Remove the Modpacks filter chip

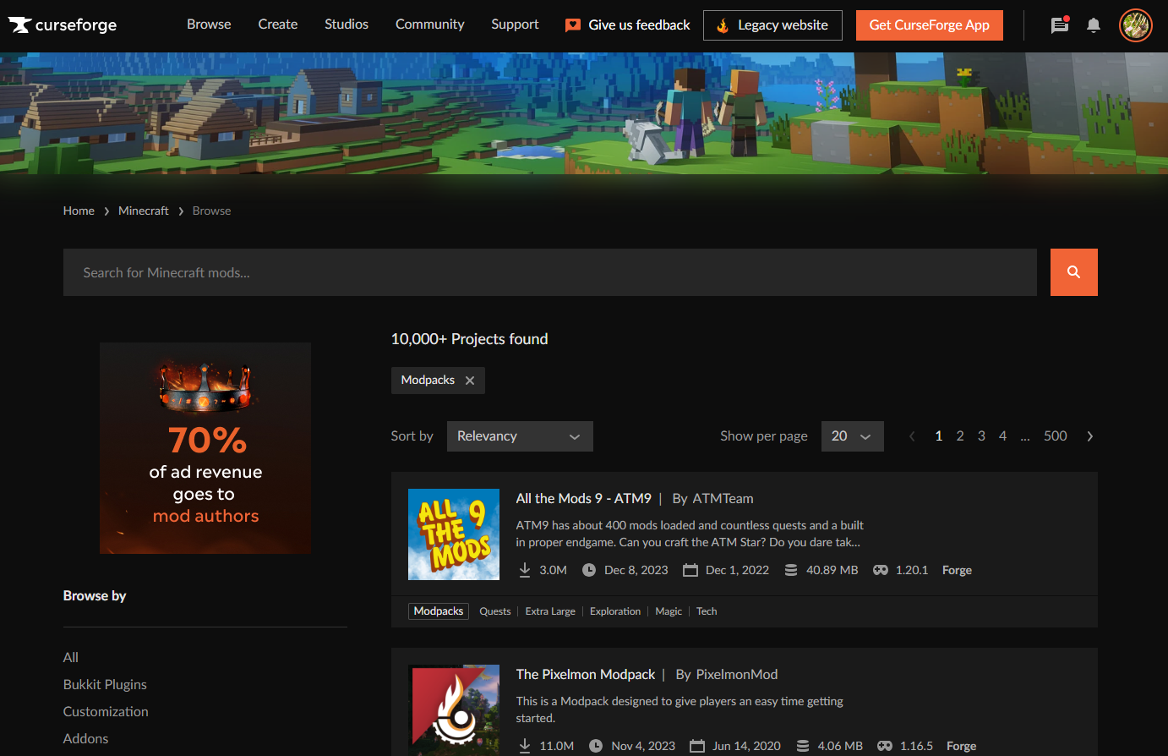click(x=470, y=381)
